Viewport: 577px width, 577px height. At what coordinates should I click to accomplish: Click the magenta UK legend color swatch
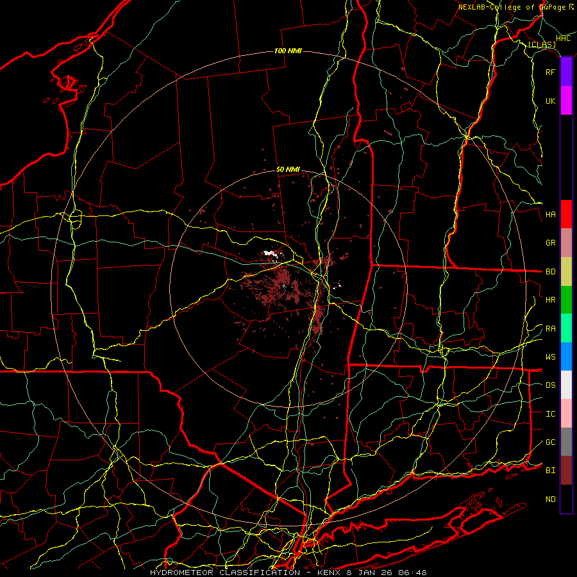566,101
